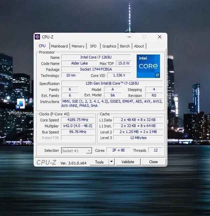The height and width of the screenshot is (216, 210).
Task: Click the Revision value 'R0'
Action: (154, 95)
